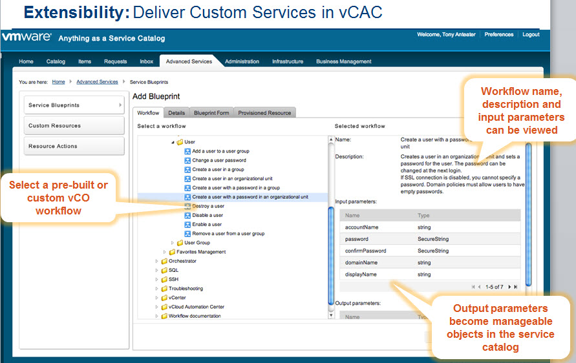Collapse the User folder in workflow tree

point(173,142)
